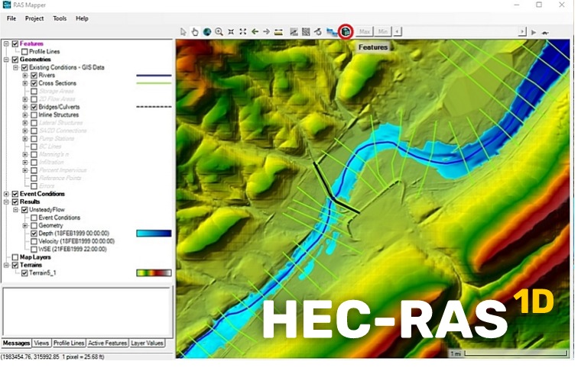This screenshot has height=371, width=581.
Task: Collapse the Features tree node
Action: (6, 44)
